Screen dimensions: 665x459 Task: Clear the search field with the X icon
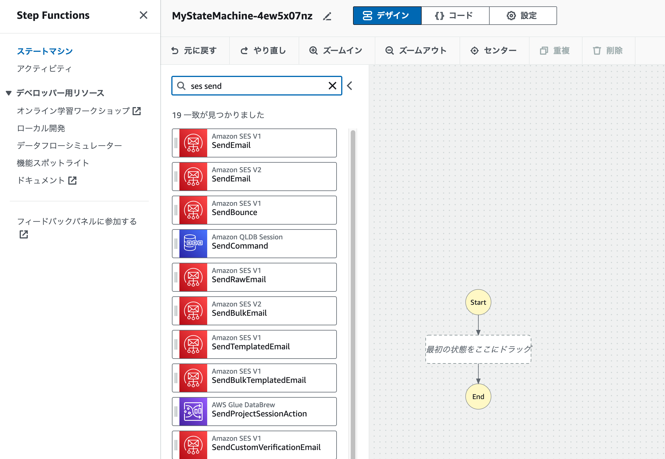[332, 86]
